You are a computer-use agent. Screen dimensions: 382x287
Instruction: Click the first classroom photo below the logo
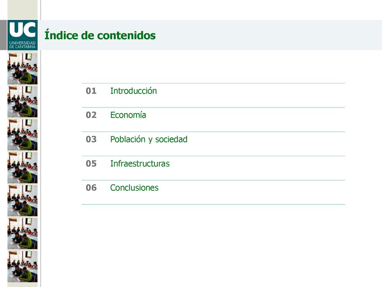coord(22,69)
